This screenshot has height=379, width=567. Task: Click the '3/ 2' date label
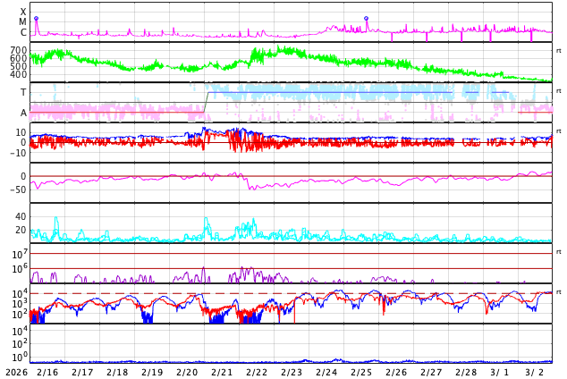535,372
